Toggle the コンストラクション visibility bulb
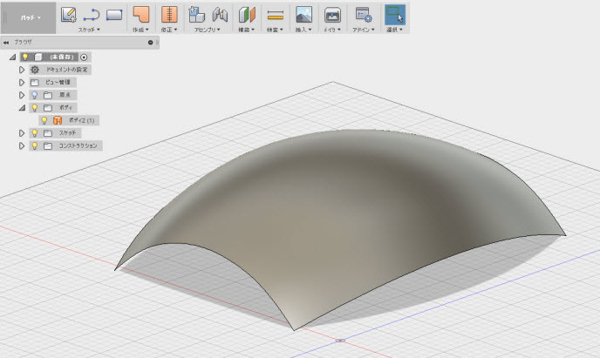600x358 pixels. point(34,145)
